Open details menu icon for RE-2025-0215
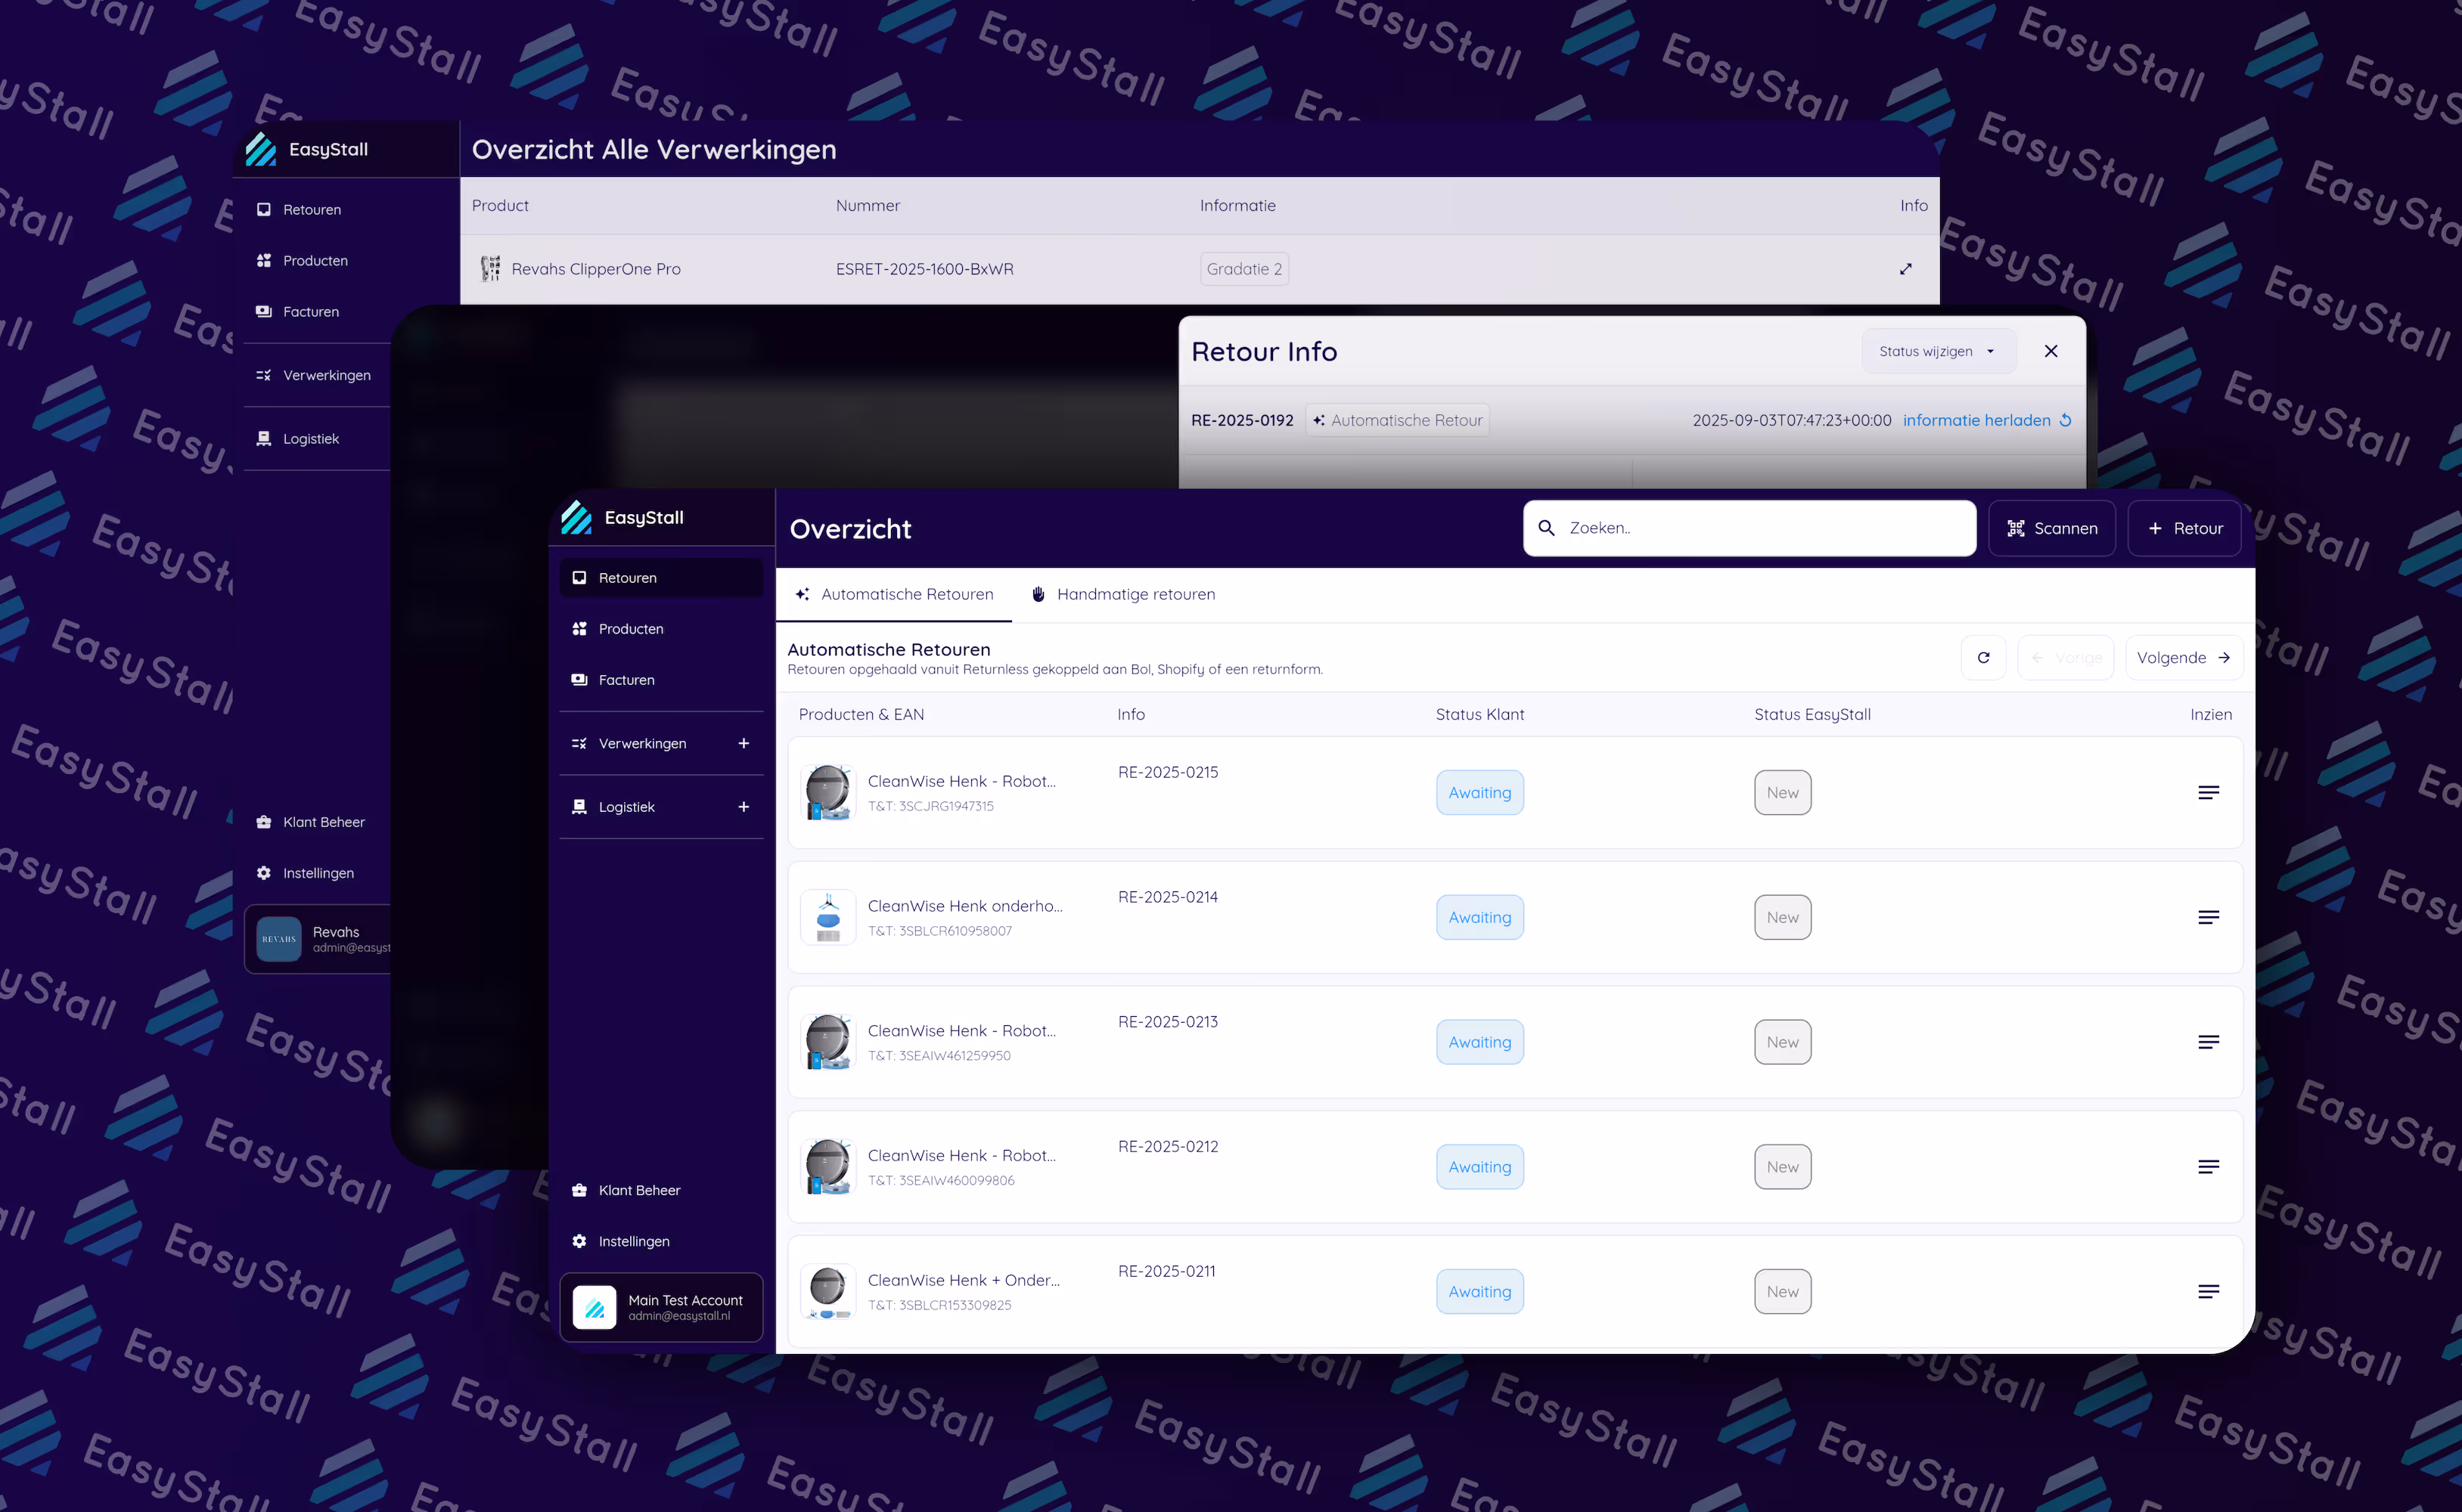Image resolution: width=2462 pixels, height=1512 pixels. (x=2208, y=792)
